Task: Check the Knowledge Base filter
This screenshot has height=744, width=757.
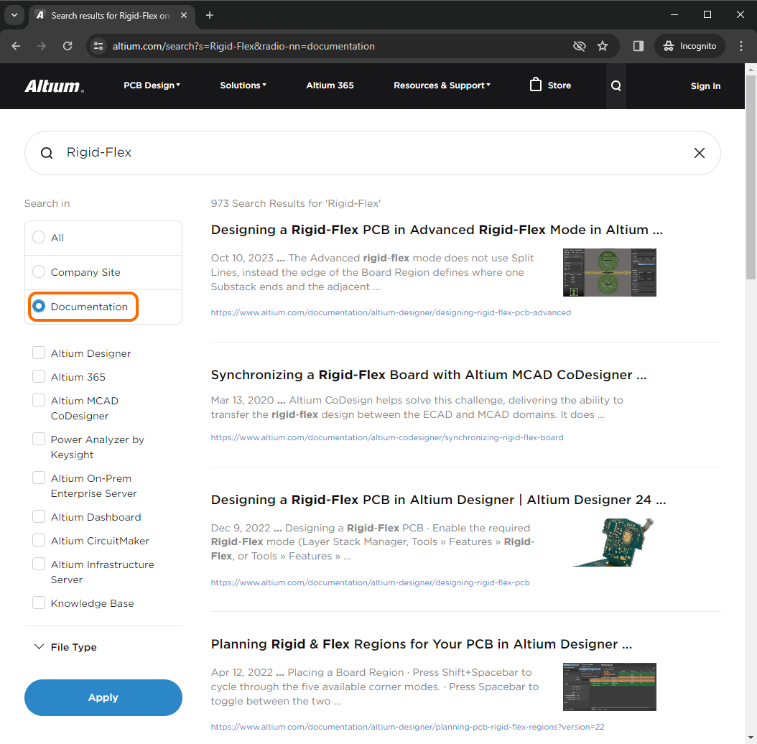Action: pyautogui.click(x=39, y=603)
